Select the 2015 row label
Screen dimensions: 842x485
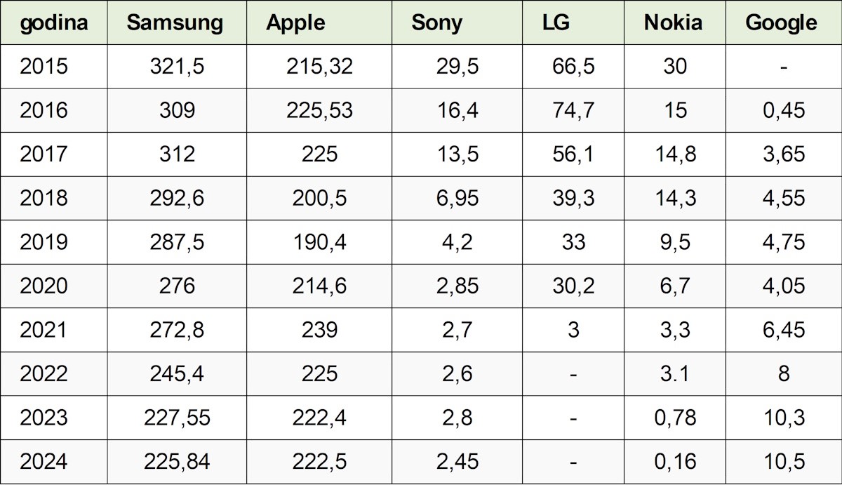44,67
